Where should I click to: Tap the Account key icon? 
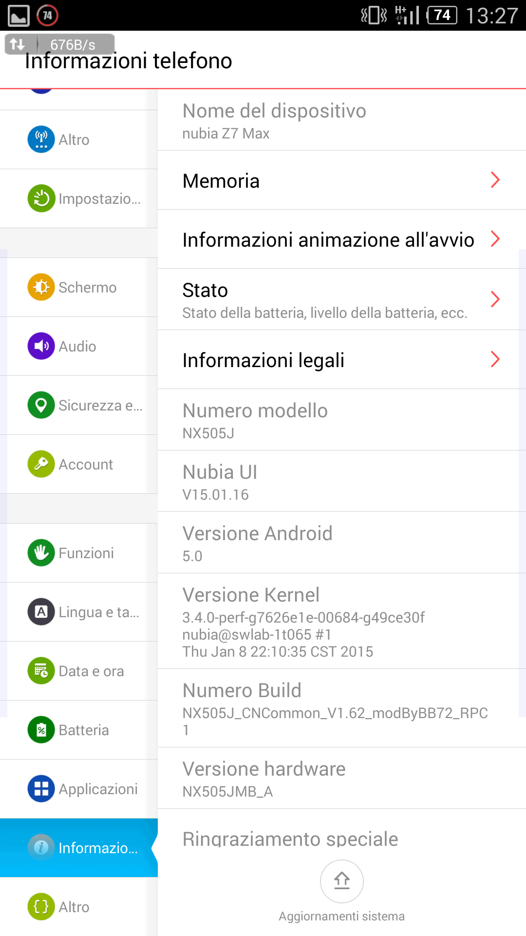[x=41, y=464]
